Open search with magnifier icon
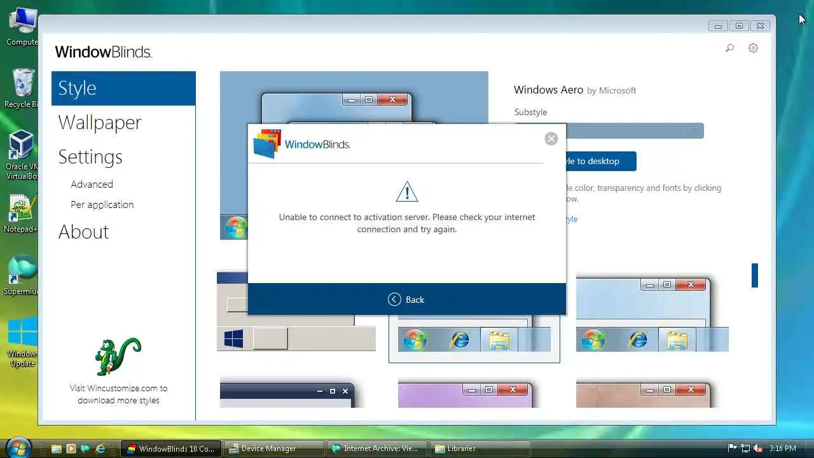The width and height of the screenshot is (814, 458). coord(729,48)
